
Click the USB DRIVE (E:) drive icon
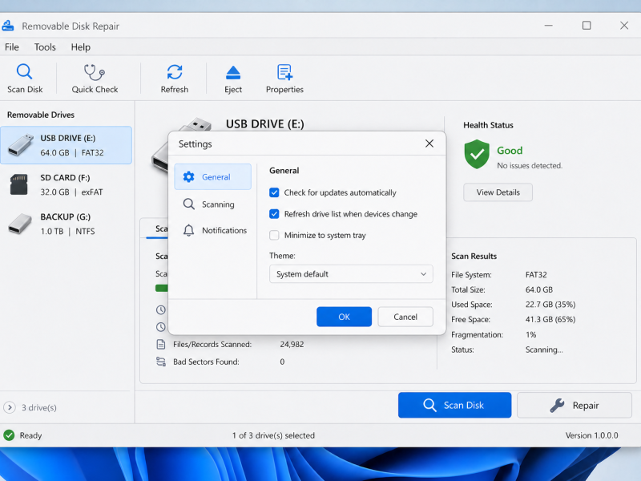20,145
